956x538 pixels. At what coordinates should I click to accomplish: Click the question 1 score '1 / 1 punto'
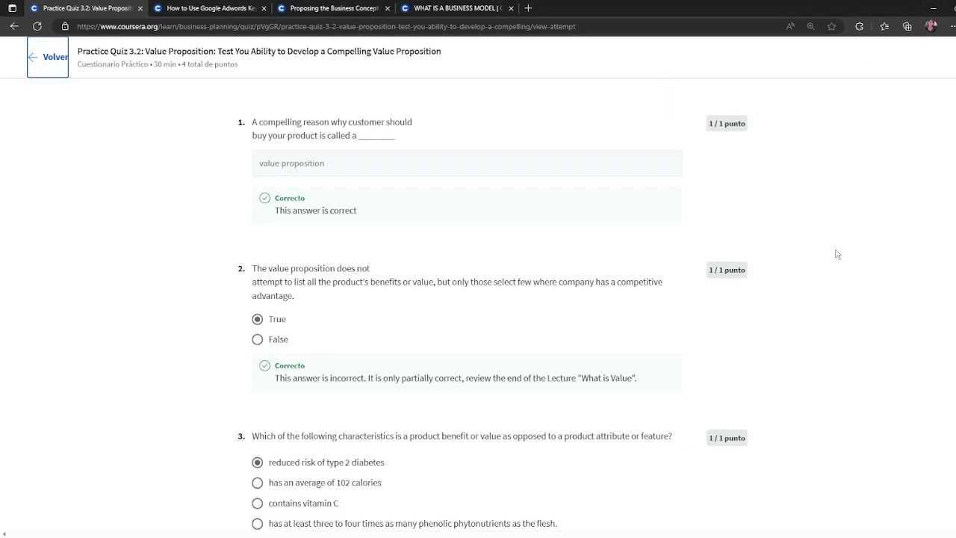[x=727, y=123]
